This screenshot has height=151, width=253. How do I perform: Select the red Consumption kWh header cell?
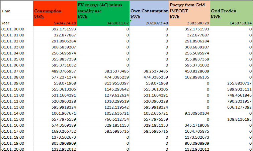pyautogui.click(x=55, y=10)
